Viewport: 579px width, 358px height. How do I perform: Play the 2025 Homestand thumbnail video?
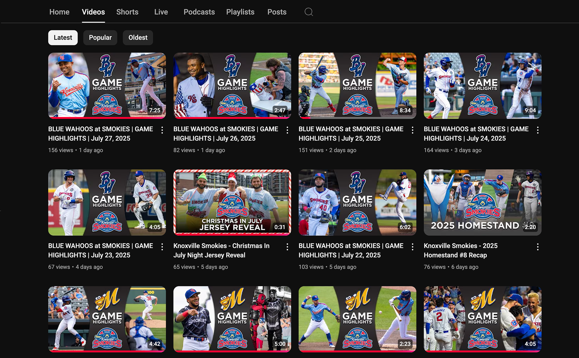coord(482,202)
